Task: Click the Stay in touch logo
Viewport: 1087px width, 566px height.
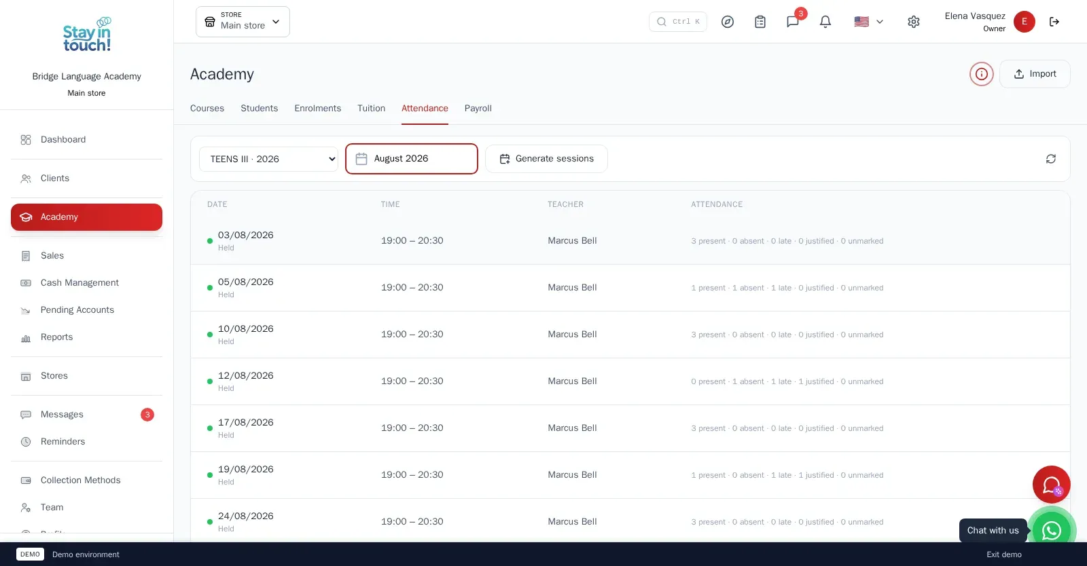Action: [87, 35]
